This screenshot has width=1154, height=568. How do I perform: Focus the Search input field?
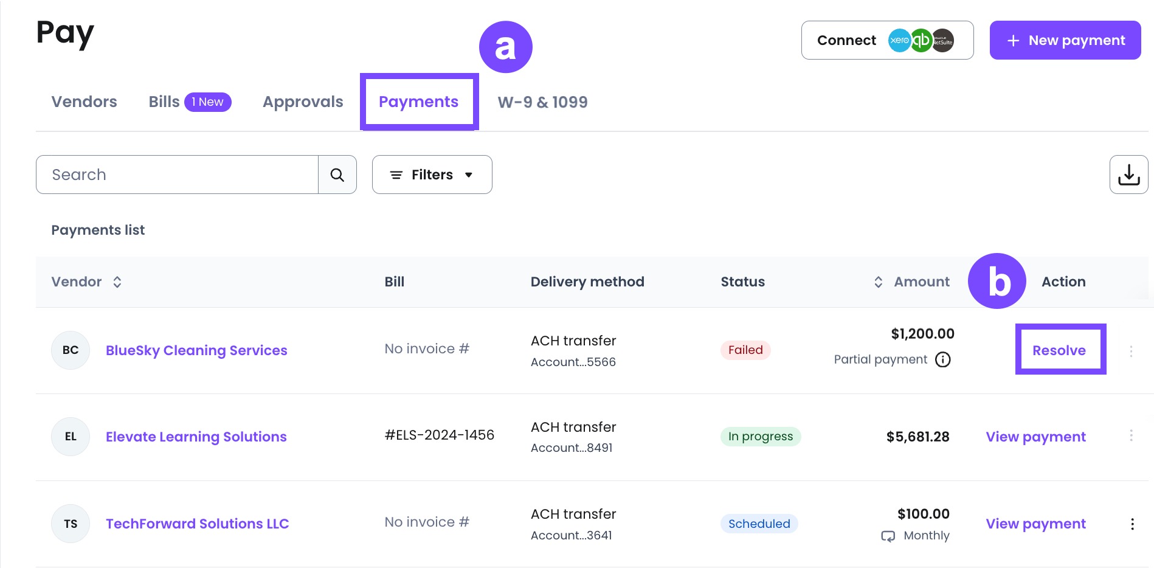point(177,175)
